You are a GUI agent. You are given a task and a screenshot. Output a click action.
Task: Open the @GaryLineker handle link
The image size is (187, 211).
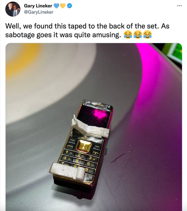(x=39, y=12)
